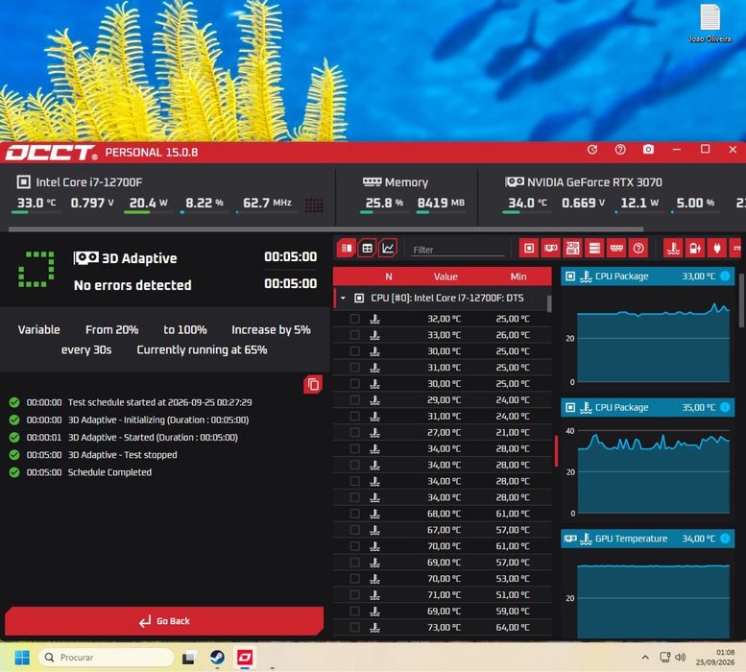Filter sensors by CPU chip icon
746x672 pixels.
529,249
